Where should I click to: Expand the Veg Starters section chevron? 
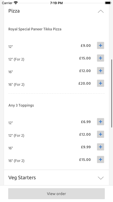pyautogui.click(x=101, y=178)
